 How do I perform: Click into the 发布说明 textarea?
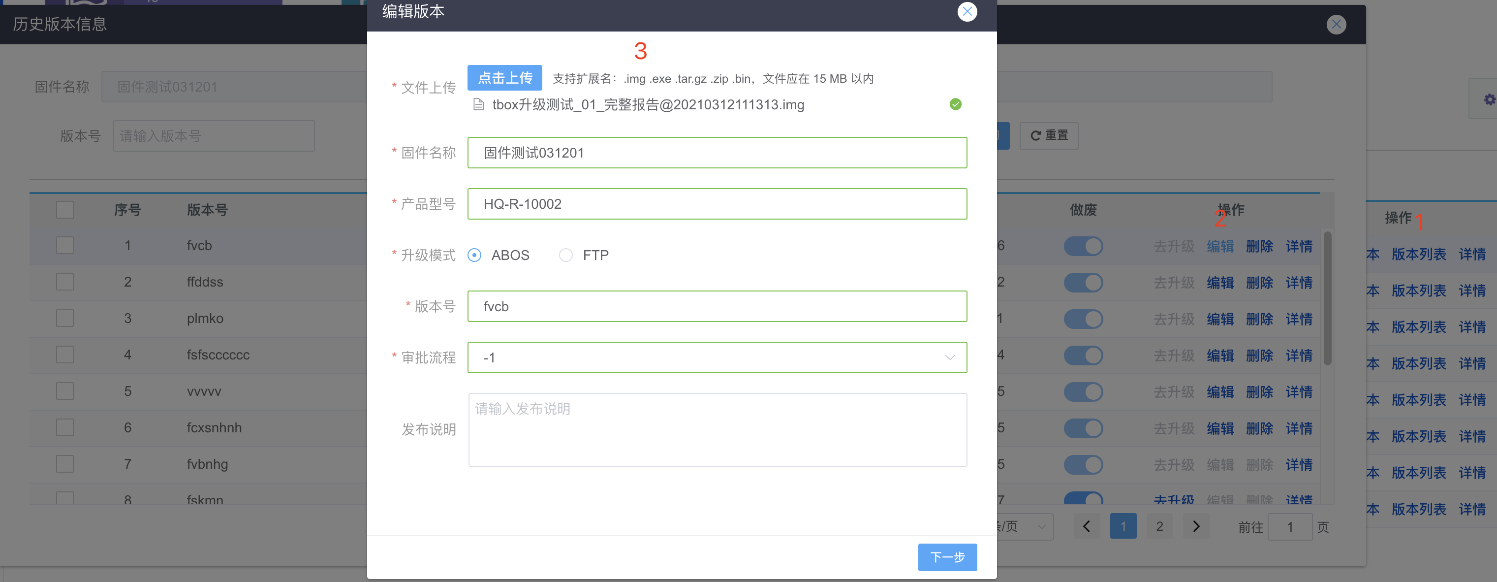717,430
